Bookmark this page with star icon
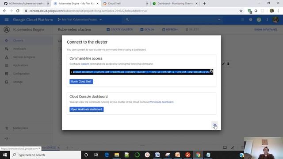 coord(241,11)
